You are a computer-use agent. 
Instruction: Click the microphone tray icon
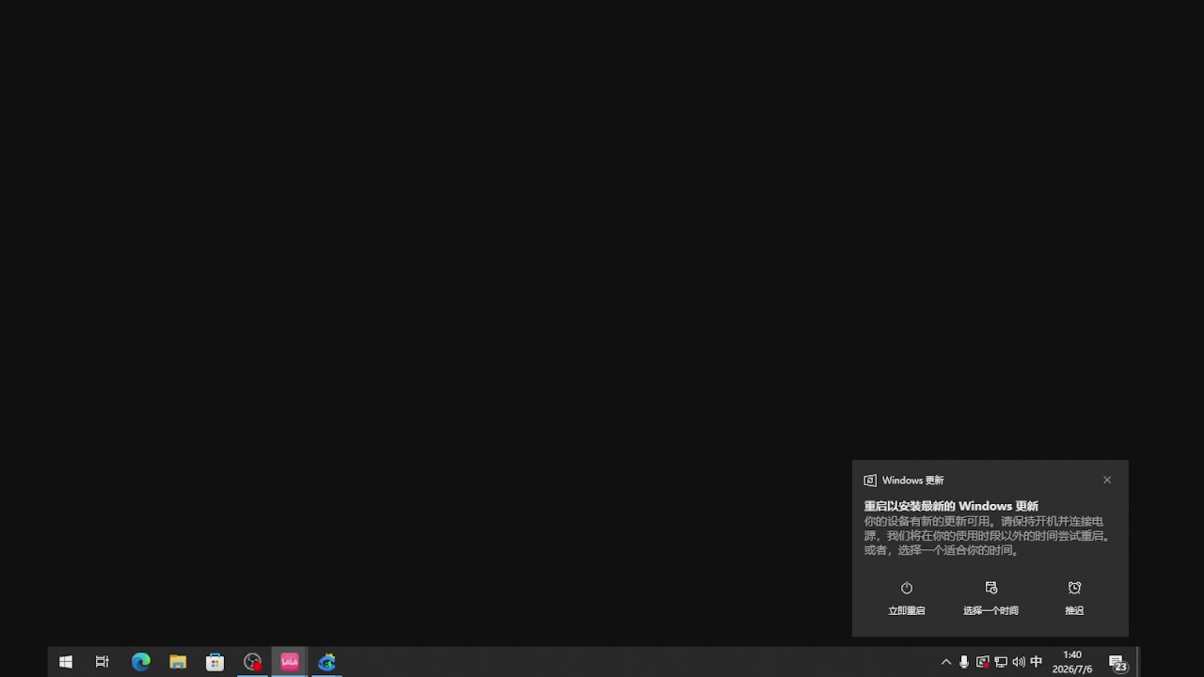pos(964,662)
